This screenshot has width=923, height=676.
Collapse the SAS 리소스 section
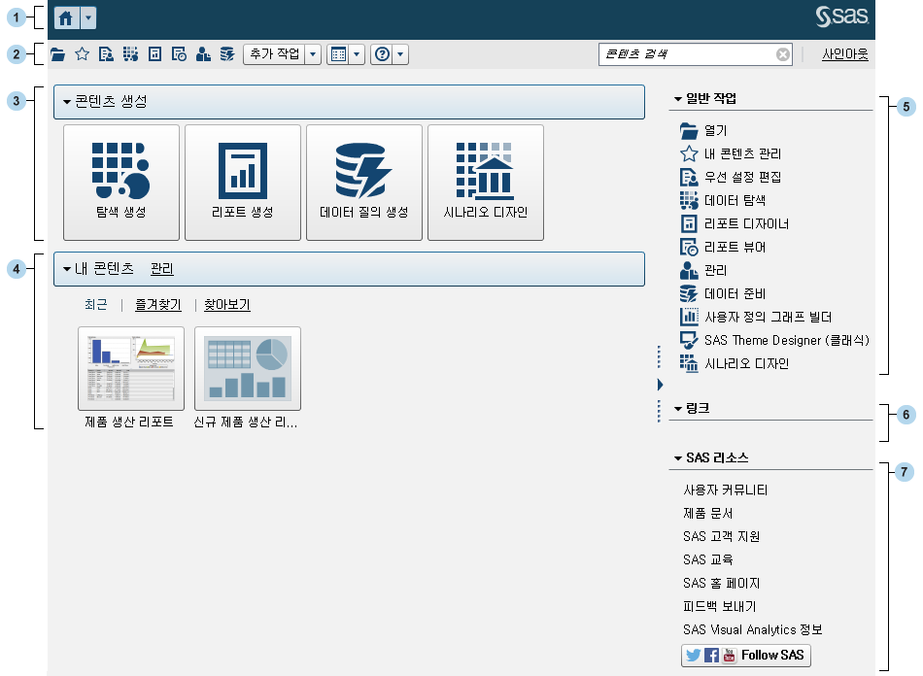[x=677, y=457]
